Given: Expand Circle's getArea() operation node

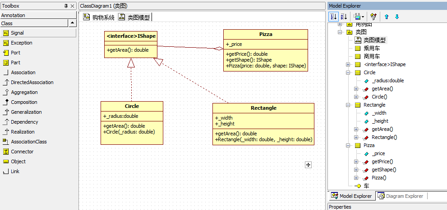Looking at the screenshot, I should [x=356, y=89].
